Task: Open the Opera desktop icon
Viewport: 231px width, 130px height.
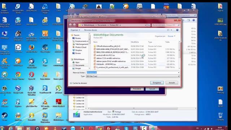Action: click(x=31, y=76)
